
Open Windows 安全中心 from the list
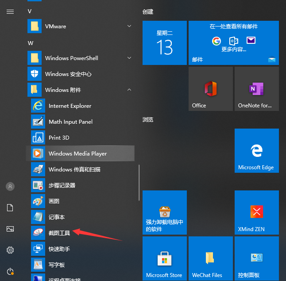pos(68,74)
